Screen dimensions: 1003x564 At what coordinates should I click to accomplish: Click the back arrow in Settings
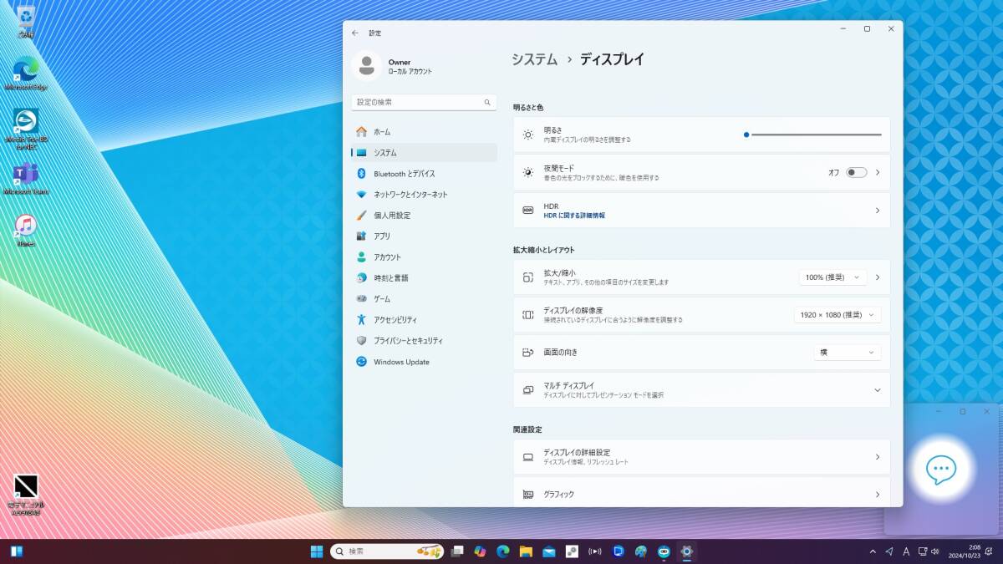pyautogui.click(x=355, y=33)
